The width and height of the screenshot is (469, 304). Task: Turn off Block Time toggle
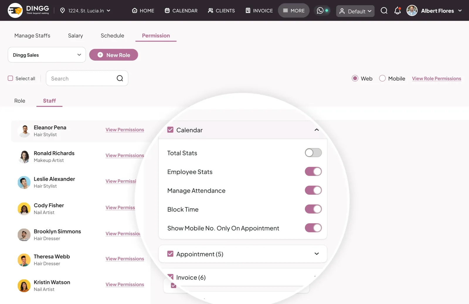click(313, 209)
